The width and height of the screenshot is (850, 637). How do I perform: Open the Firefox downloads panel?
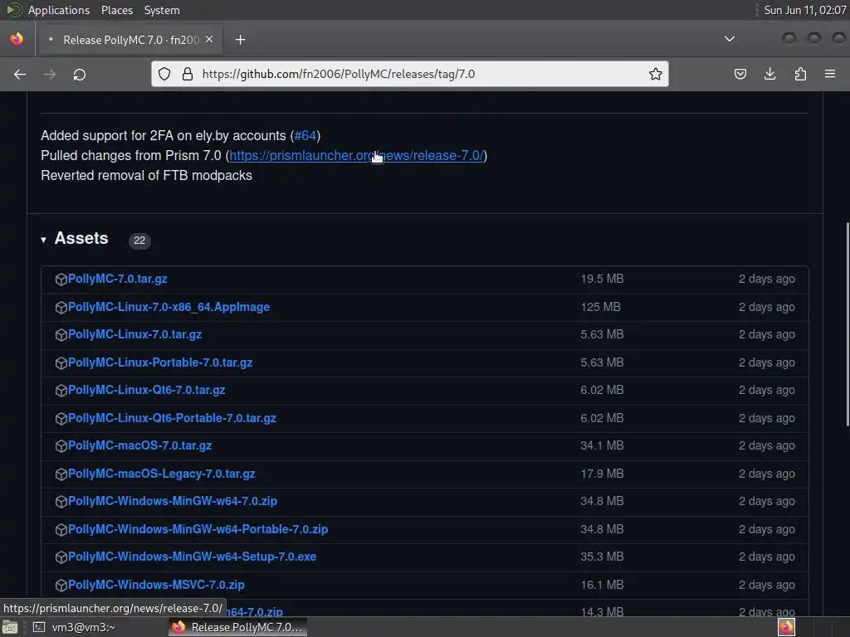coord(769,74)
